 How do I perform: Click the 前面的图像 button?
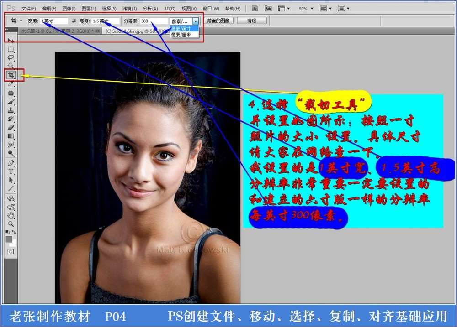click(x=218, y=21)
